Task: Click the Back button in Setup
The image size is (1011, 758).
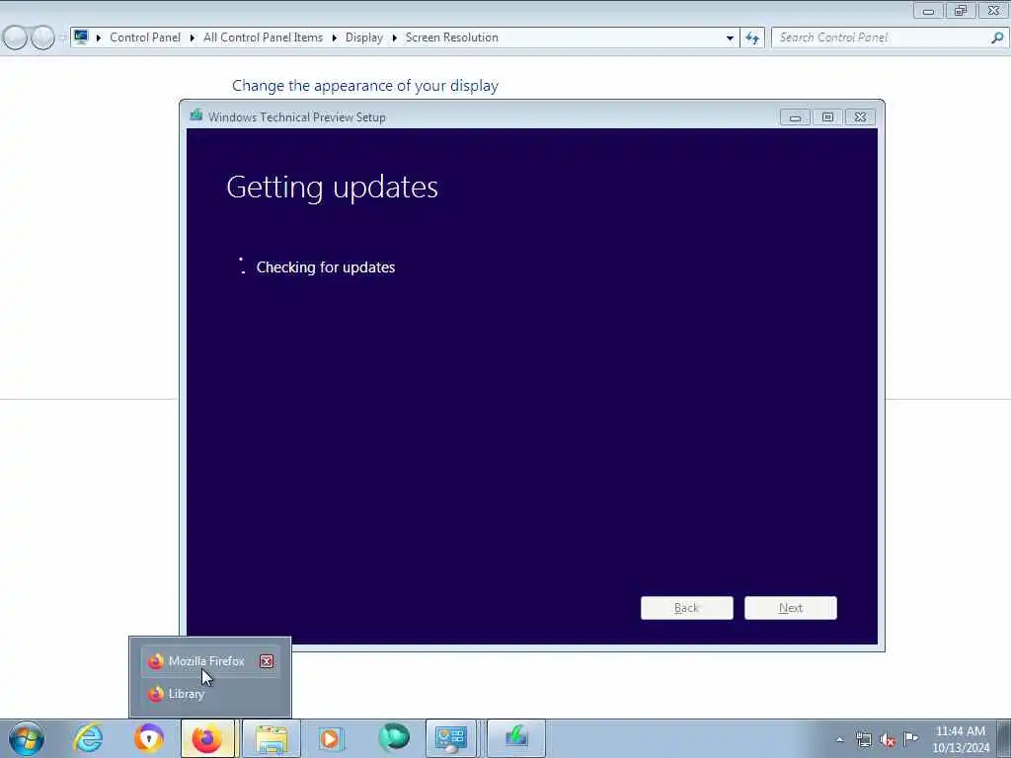Action: (687, 608)
